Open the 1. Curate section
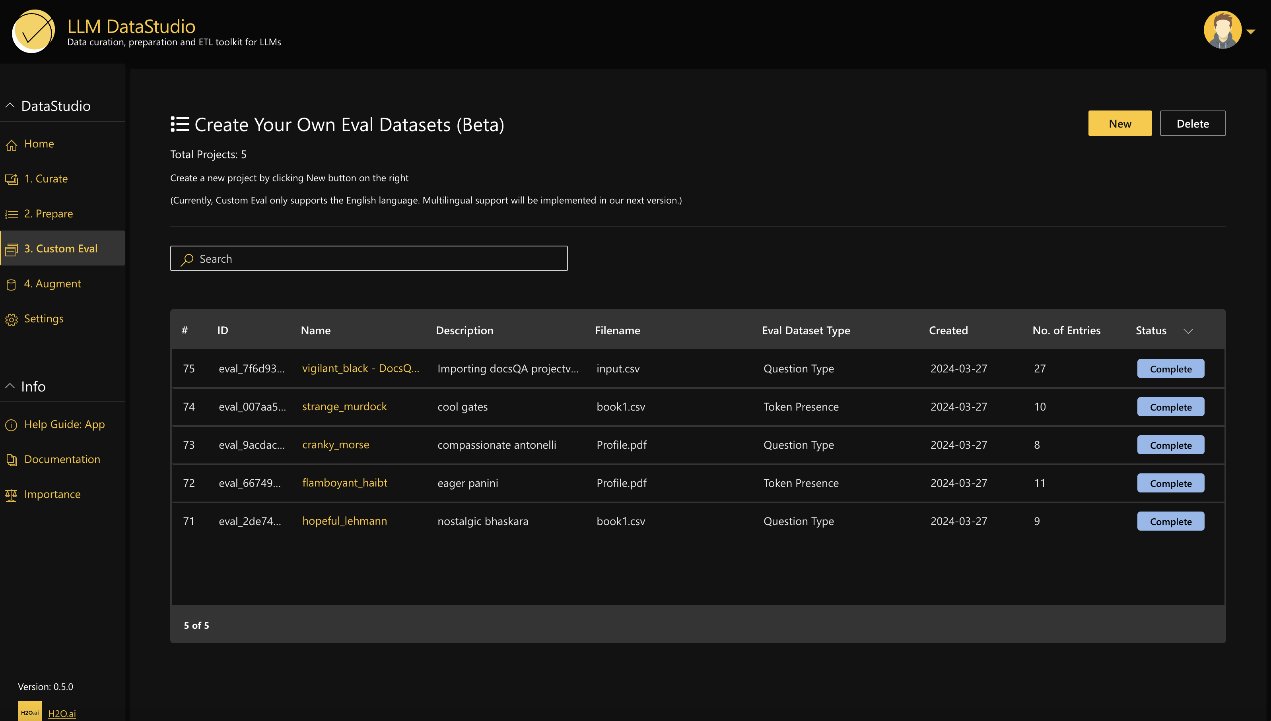1271x721 pixels. tap(46, 179)
